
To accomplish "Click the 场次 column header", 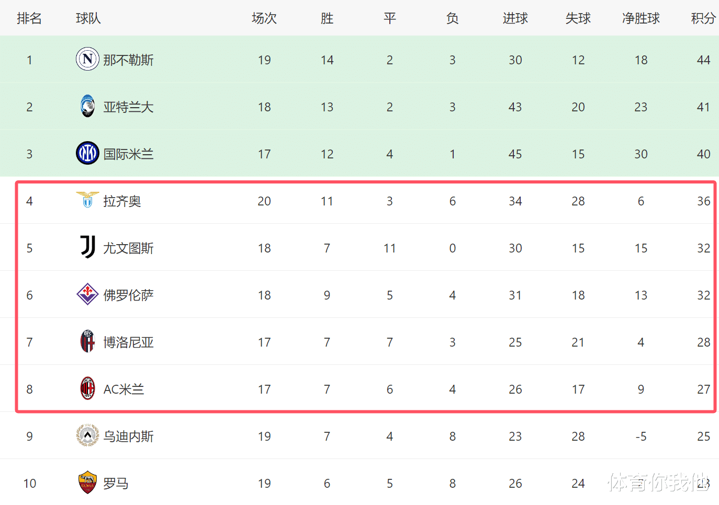I will 264,18.
